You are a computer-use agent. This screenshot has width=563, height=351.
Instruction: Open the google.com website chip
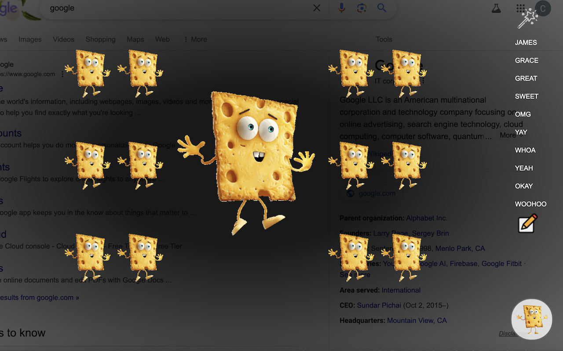pos(371,193)
